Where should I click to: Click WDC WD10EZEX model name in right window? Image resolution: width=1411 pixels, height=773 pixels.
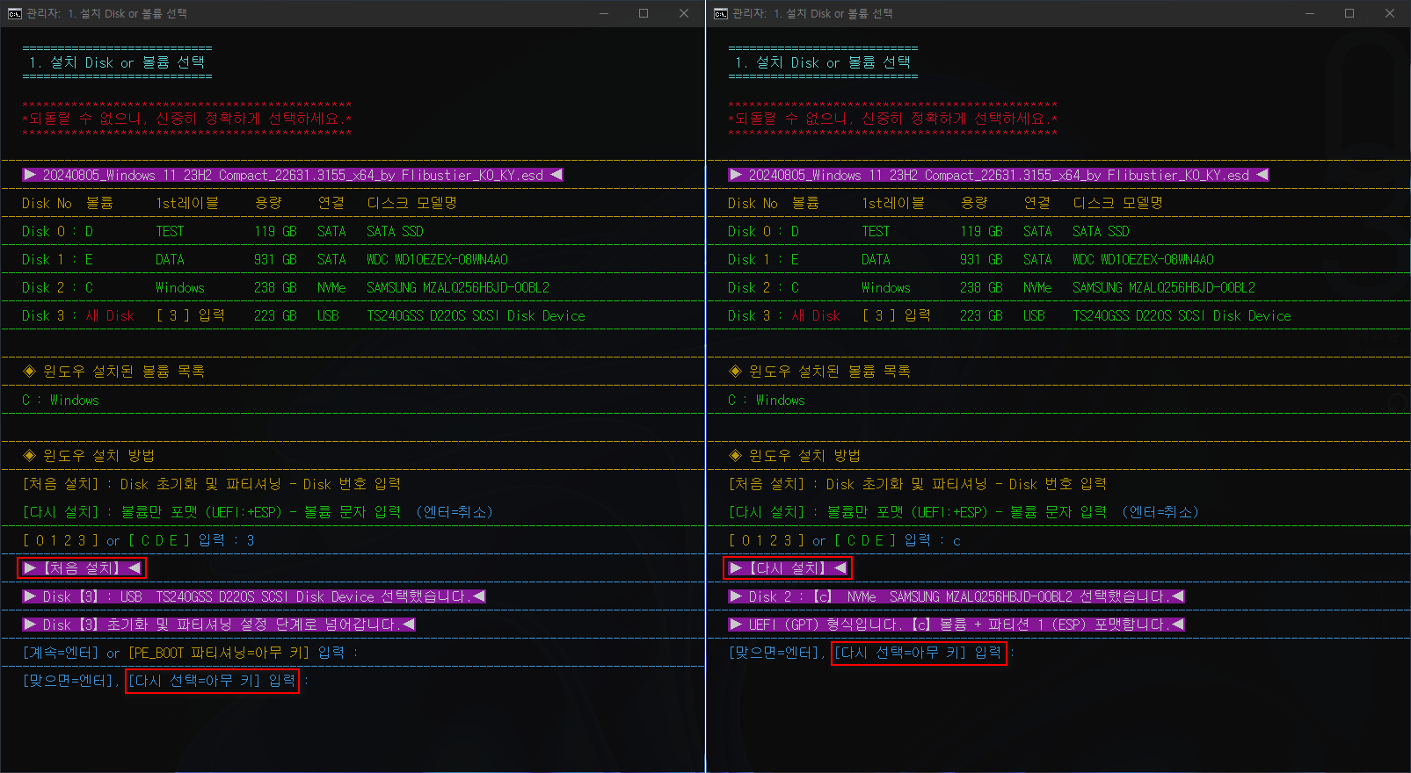1144,259
